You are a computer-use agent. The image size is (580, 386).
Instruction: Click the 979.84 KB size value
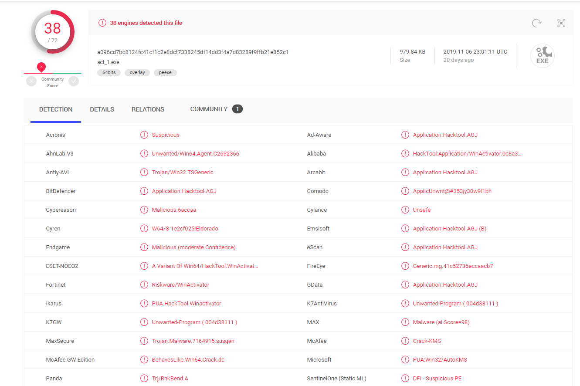pyautogui.click(x=413, y=51)
